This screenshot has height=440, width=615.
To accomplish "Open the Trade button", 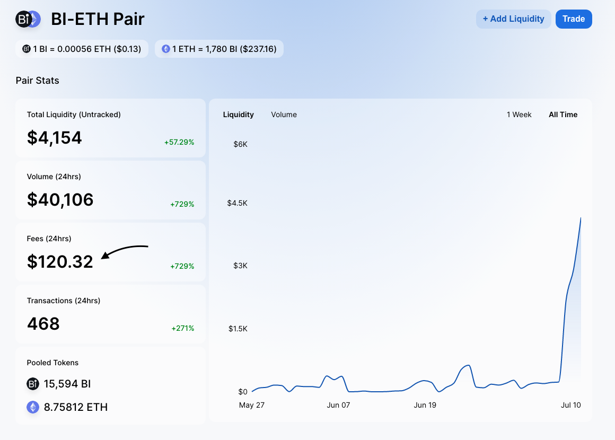I will [574, 19].
